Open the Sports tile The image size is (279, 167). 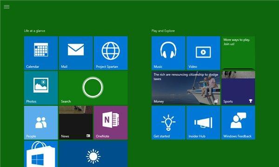[x=238, y=88]
